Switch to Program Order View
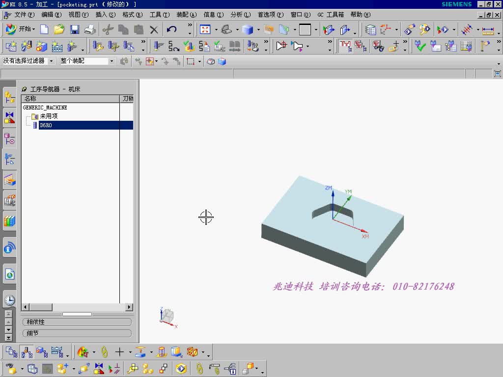 (12, 352)
